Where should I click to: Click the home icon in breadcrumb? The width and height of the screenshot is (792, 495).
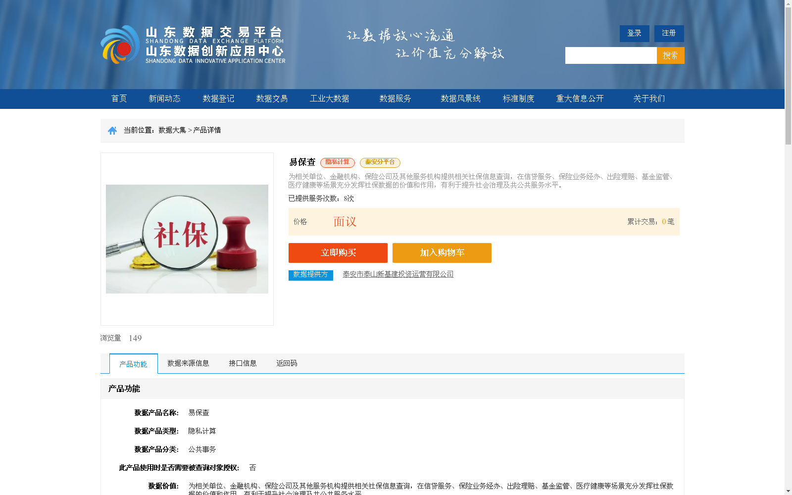click(x=112, y=130)
